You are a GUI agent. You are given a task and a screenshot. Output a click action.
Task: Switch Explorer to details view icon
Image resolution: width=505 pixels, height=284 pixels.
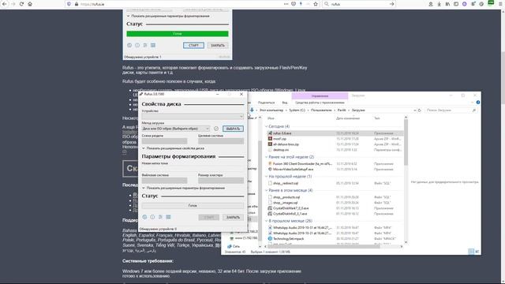point(471,252)
